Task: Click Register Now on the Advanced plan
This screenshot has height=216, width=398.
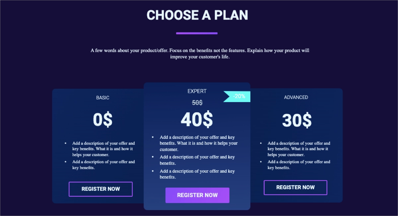Action: pyautogui.click(x=295, y=187)
